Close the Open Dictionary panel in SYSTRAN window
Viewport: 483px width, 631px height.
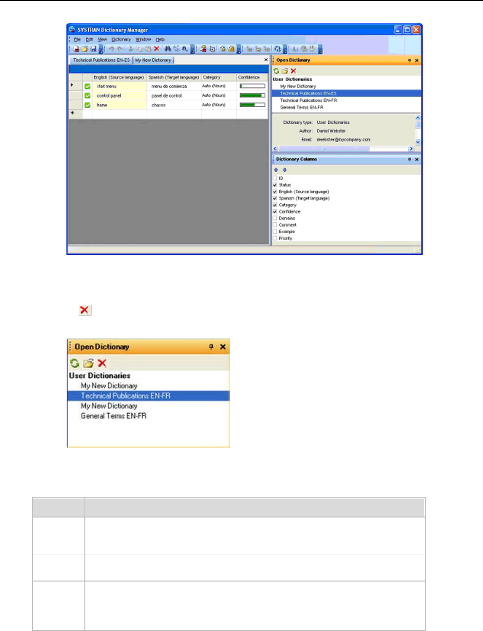click(417, 61)
